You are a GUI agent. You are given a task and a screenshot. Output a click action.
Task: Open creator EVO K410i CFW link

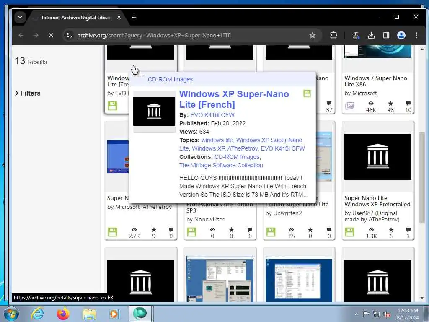pyautogui.click(x=212, y=115)
